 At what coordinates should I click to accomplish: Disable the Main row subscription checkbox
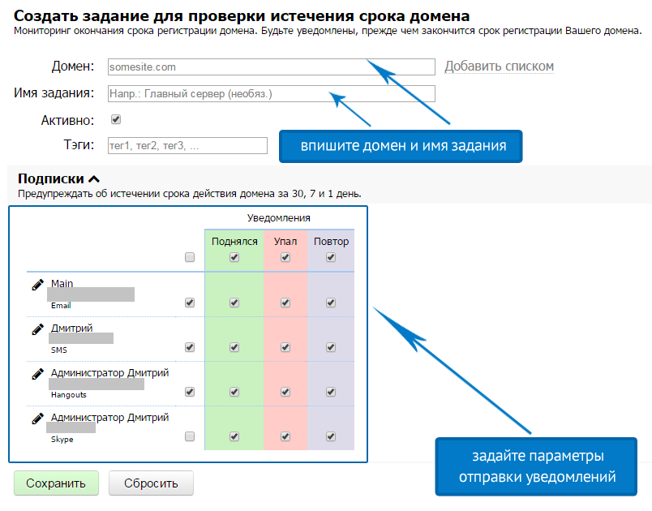point(190,302)
